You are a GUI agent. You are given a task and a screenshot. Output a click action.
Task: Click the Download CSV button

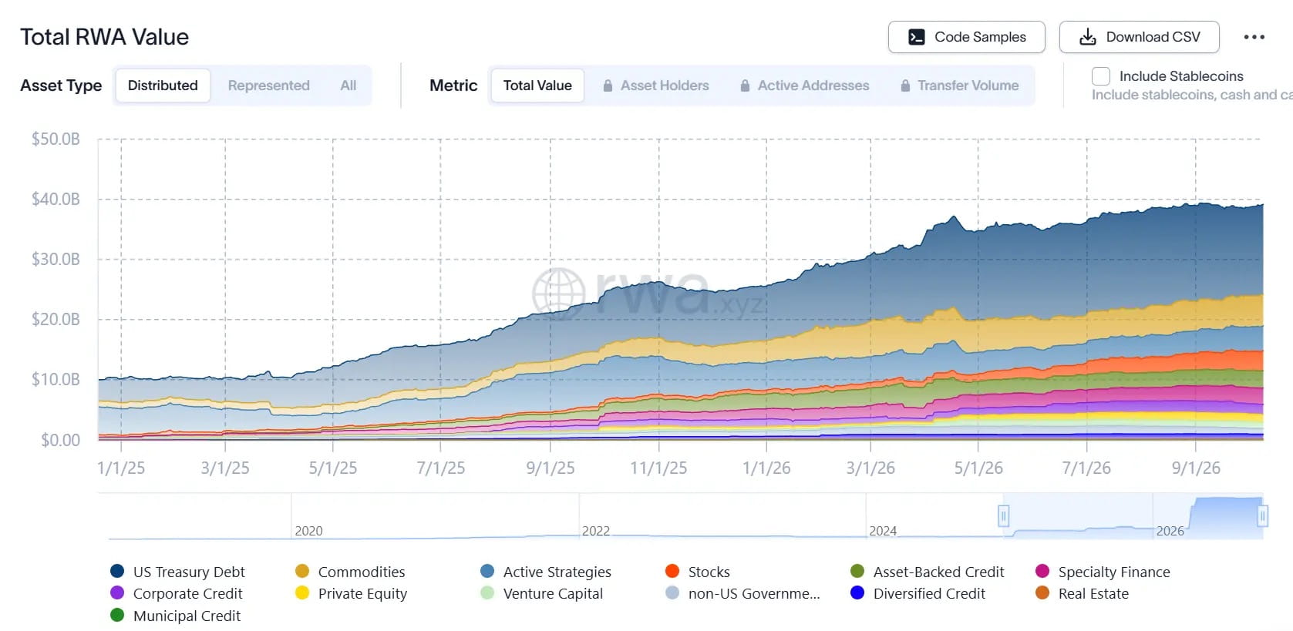point(1140,37)
